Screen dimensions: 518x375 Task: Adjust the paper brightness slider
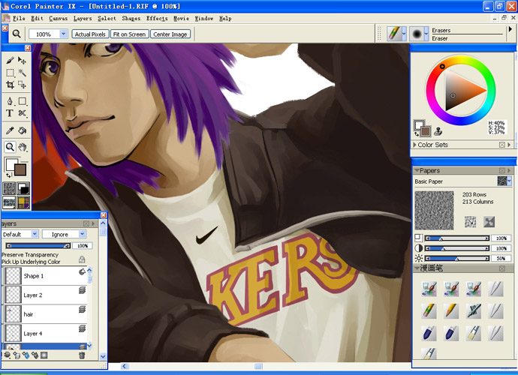point(457,259)
